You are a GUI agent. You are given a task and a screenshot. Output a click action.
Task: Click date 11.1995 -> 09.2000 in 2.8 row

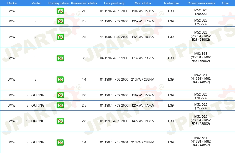pos(114,37)
